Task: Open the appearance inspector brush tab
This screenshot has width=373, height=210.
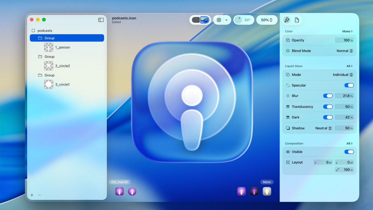Action: [x=287, y=20]
